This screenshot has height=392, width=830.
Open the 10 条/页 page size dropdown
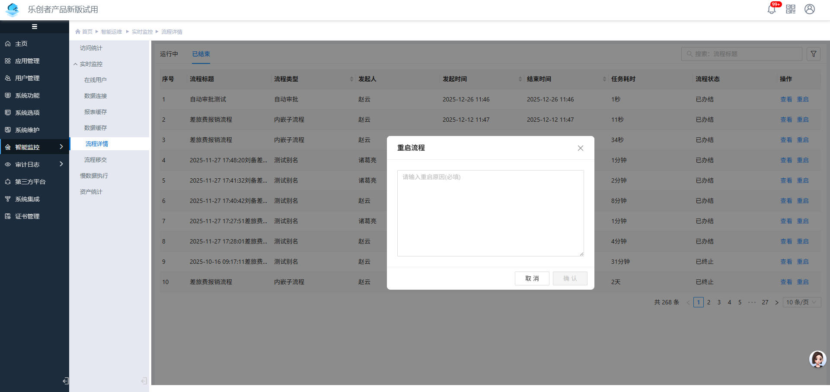[801, 302]
